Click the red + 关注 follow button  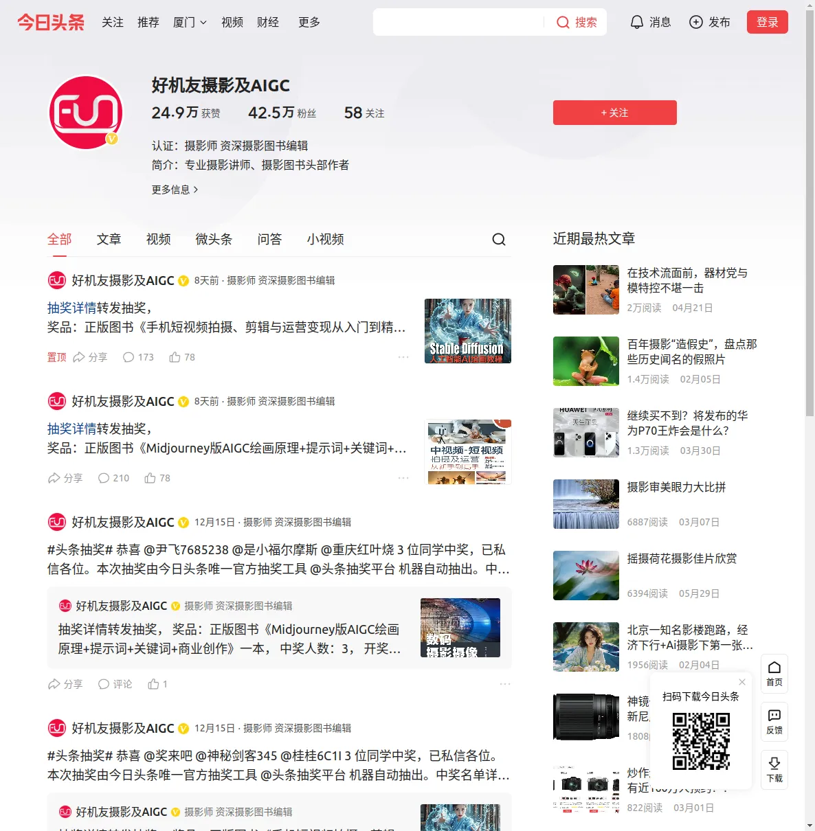coord(615,113)
